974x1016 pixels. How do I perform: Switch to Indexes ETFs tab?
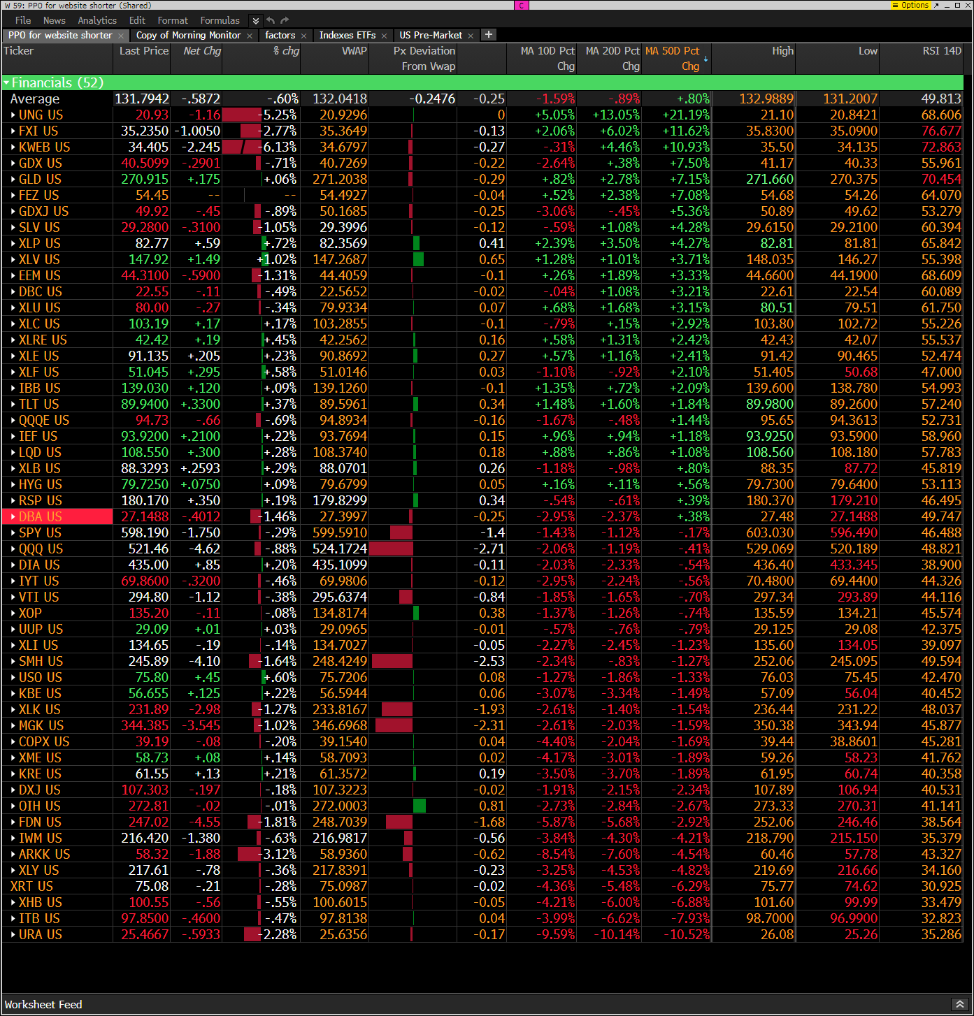coord(348,35)
